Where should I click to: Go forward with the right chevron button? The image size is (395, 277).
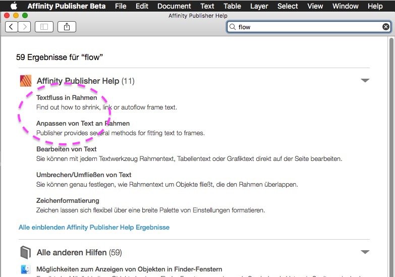pos(24,27)
